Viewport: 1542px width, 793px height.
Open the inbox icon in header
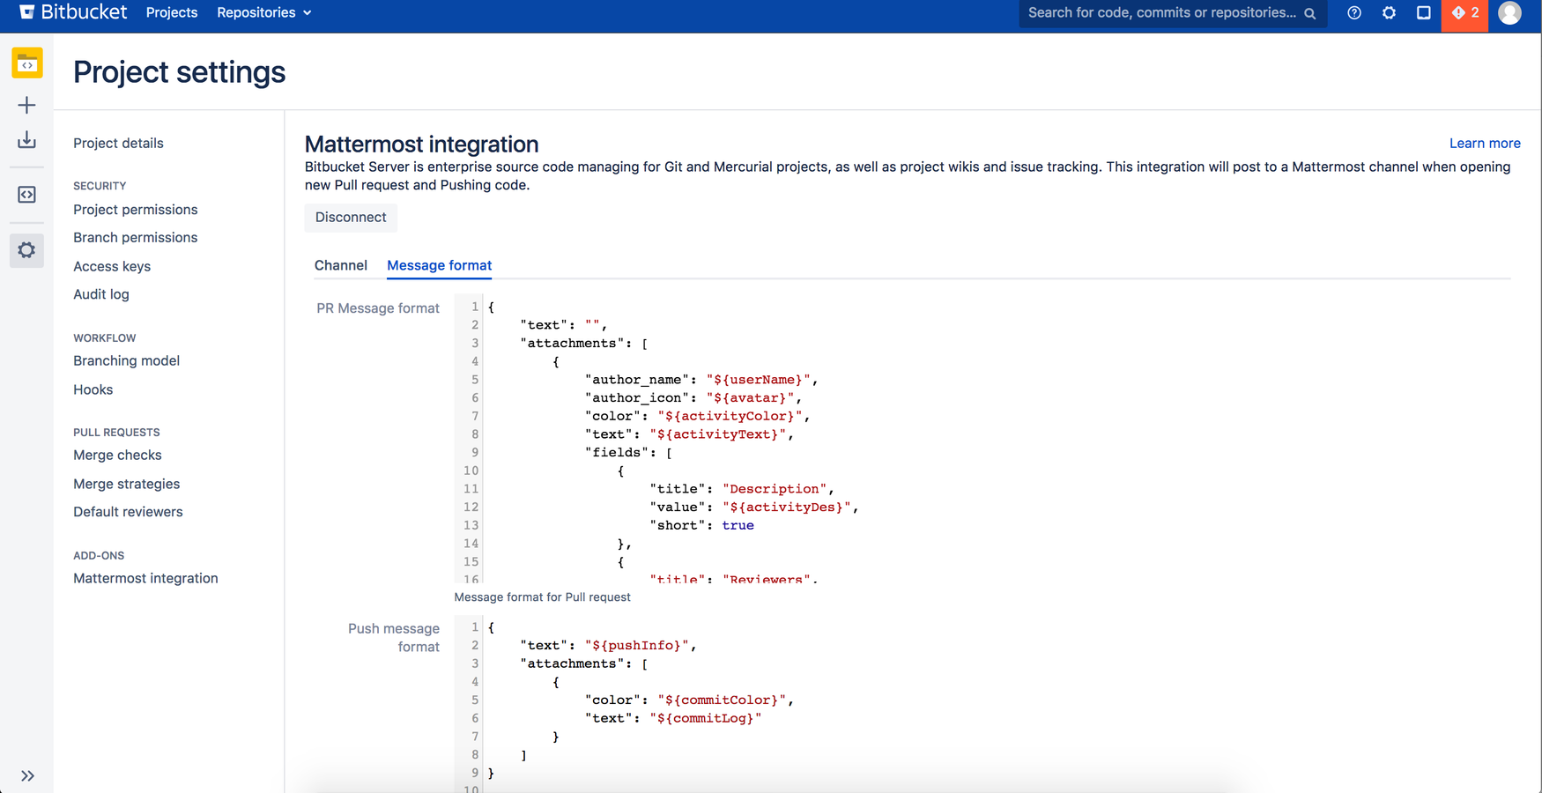pos(1423,13)
